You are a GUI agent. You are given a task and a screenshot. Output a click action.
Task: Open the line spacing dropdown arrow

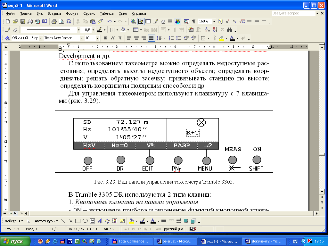(x=164, y=38)
